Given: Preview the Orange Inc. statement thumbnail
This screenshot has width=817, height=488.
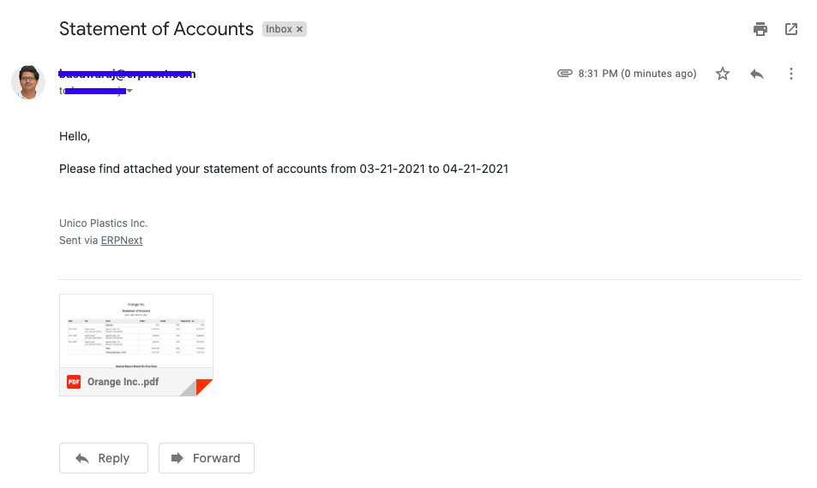Looking at the screenshot, I should pos(136,331).
